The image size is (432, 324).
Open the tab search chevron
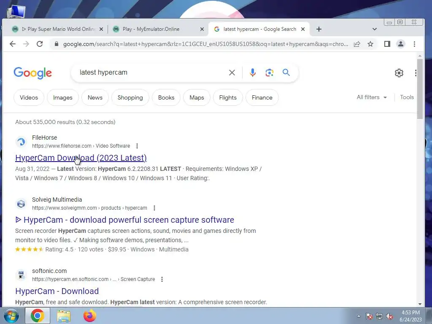(x=375, y=29)
